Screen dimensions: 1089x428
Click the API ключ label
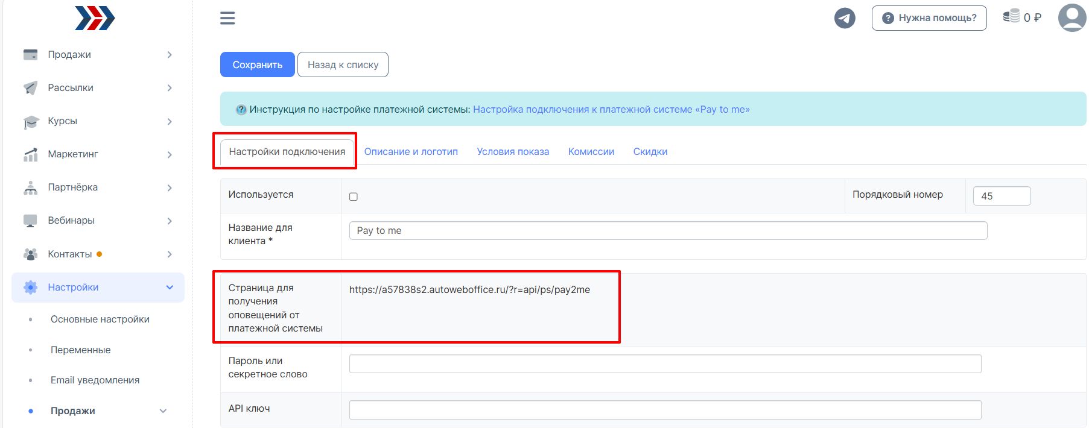click(249, 409)
